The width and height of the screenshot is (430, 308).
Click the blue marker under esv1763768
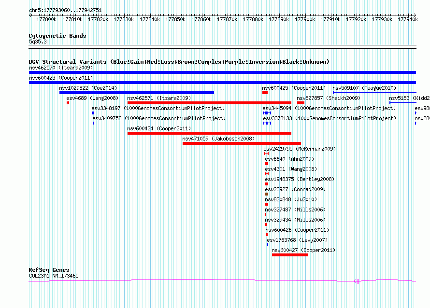pyautogui.click(x=268, y=245)
